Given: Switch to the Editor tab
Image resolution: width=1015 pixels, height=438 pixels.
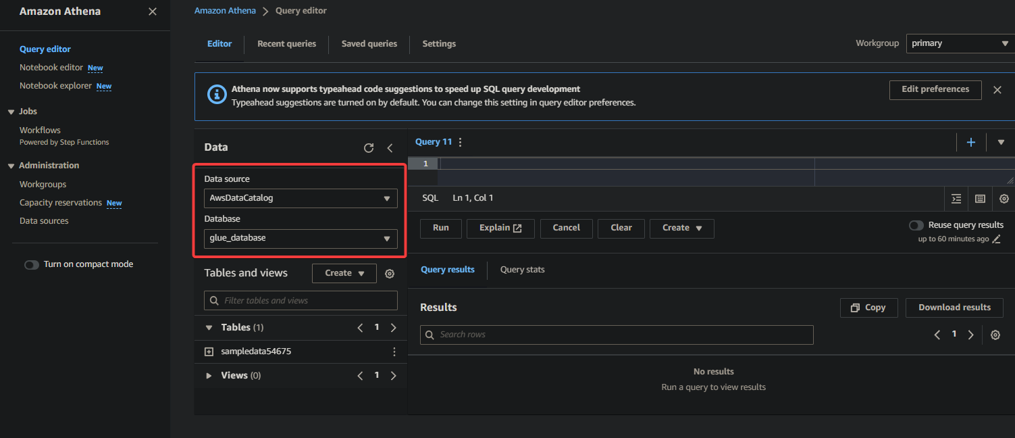Looking at the screenshot, I should point(219,43).
